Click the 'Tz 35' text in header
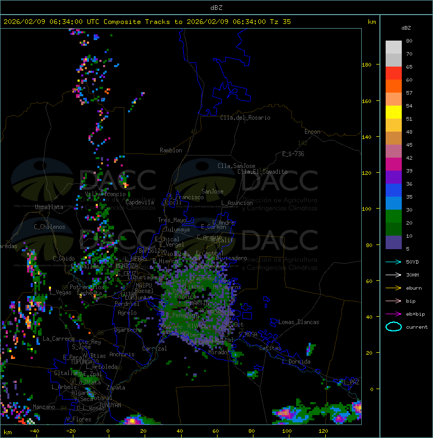The width and height of the screenshot is (433, 438). (281, 22)
